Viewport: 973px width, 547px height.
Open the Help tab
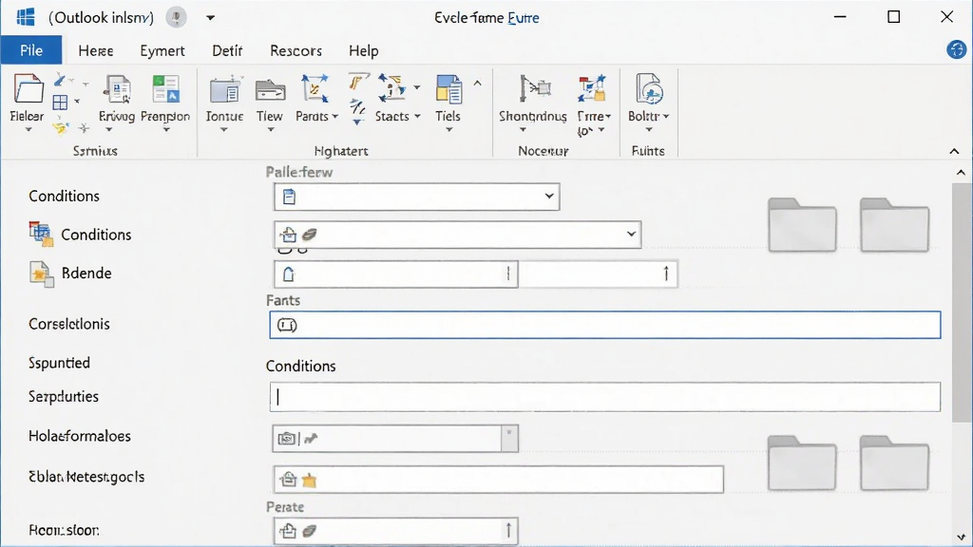tap(364, 51)
